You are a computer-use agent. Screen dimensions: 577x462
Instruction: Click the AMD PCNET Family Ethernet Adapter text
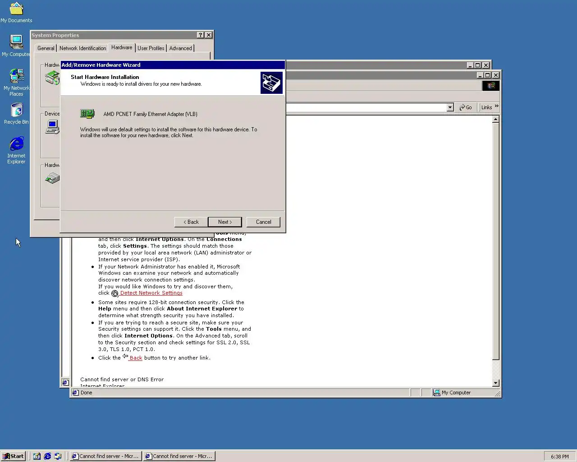(150, 114)
